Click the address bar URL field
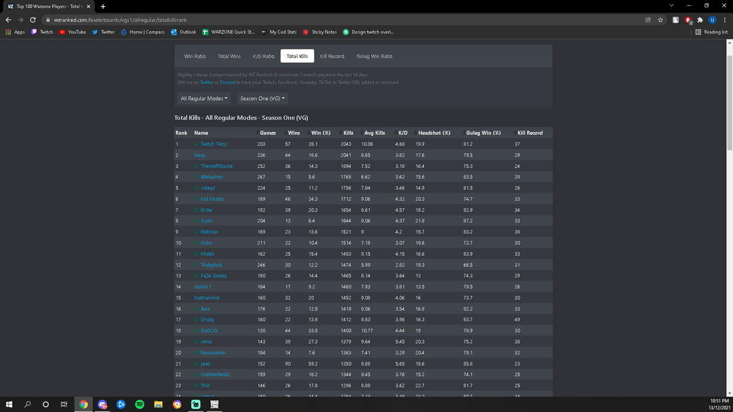733x412 pixels. pyautogui.click(x=342, y=20)
